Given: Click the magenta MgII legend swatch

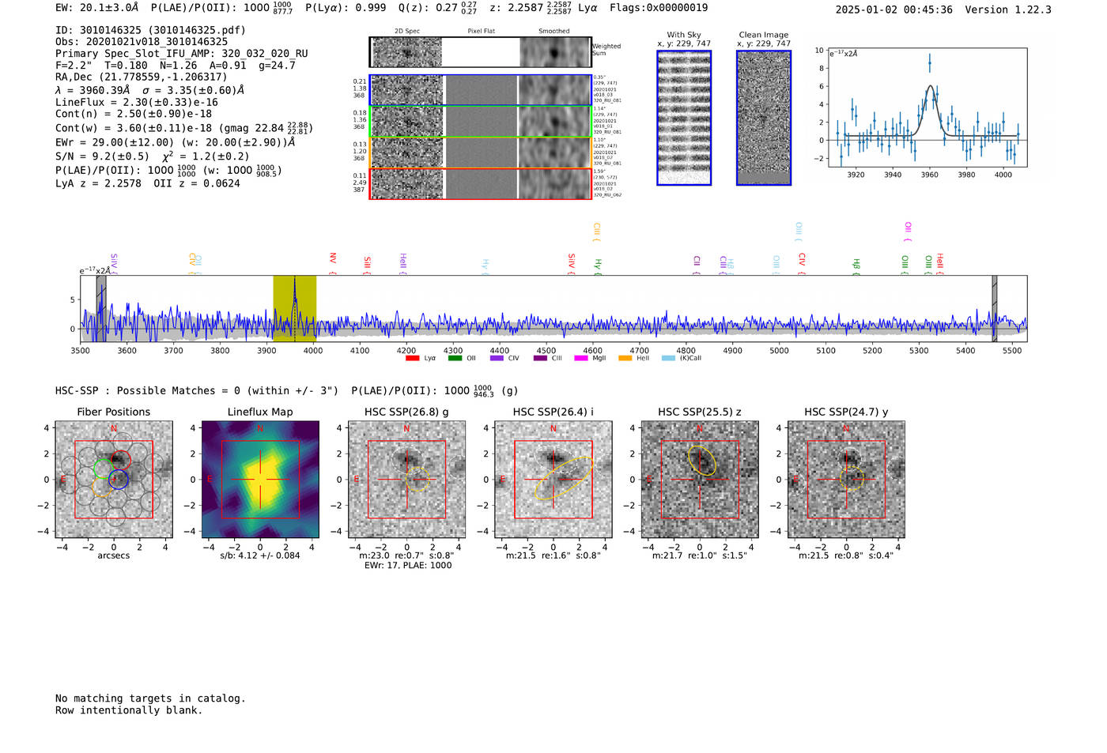Looking at the screenshot, I should pyautogui.click(x=581, y=358).
